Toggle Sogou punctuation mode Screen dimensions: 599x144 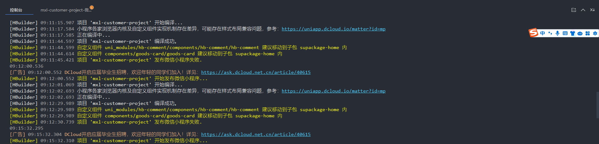click(550, 33)
